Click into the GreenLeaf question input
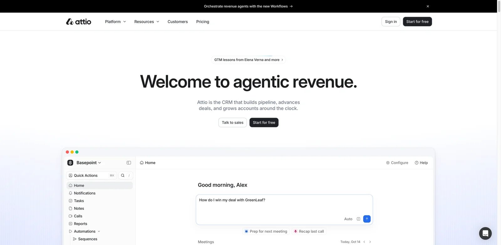 point(284,210)
